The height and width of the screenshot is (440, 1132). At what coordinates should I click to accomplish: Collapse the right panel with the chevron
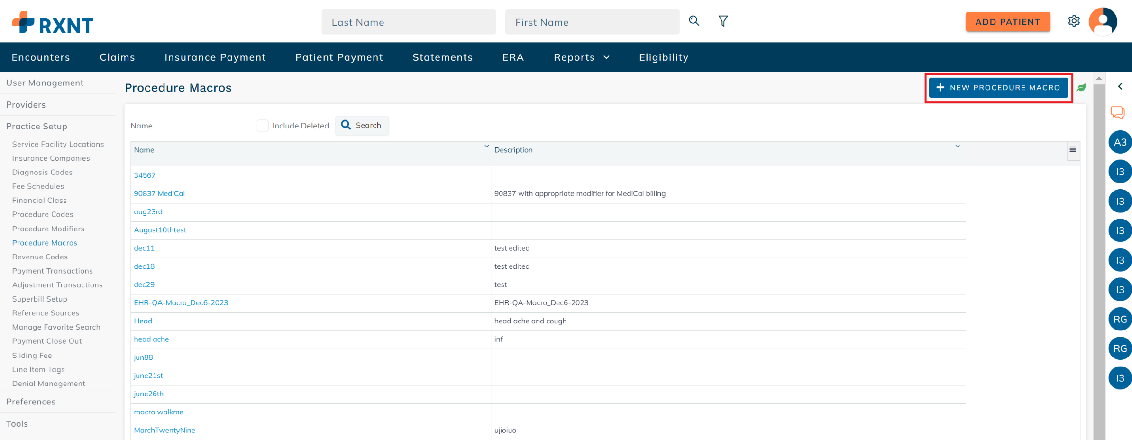[x=1121, y=86]
